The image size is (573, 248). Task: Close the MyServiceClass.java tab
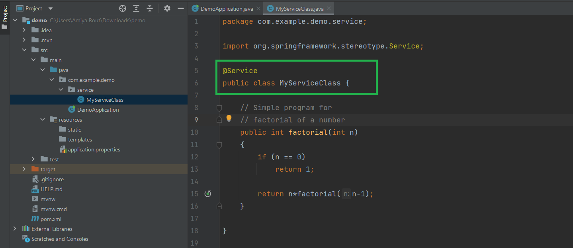(x=330, y=8)
